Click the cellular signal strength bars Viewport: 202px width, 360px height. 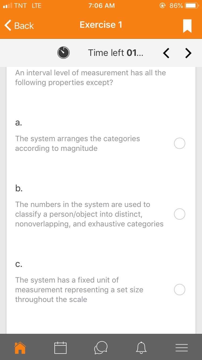[7, 5]
